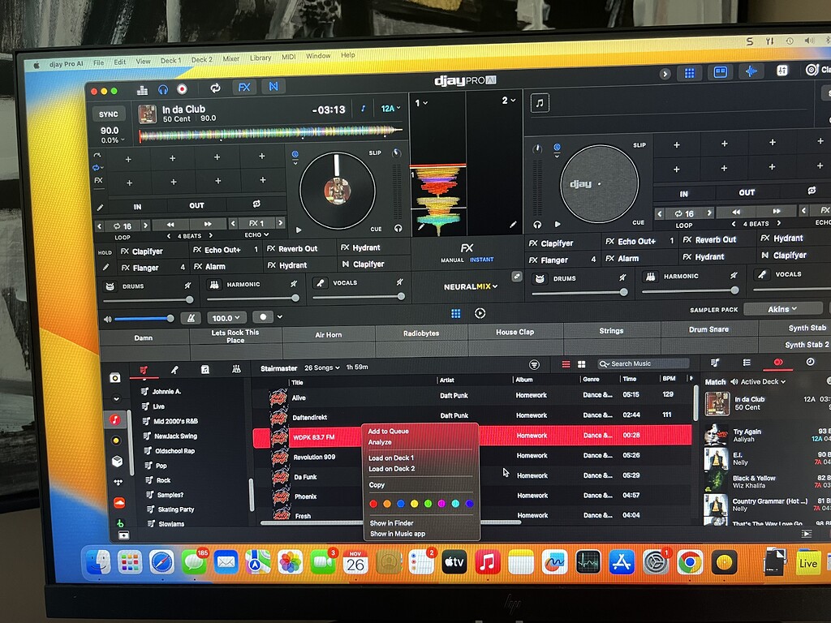This screenshot has height=623, width=831.
Task: Click the record button in the top toolbar
Action: 182,89
